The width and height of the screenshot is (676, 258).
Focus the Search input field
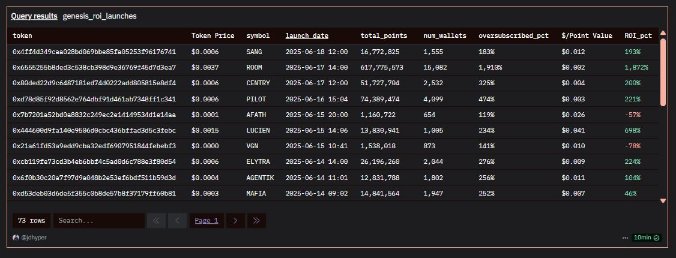tap(99, 221)
